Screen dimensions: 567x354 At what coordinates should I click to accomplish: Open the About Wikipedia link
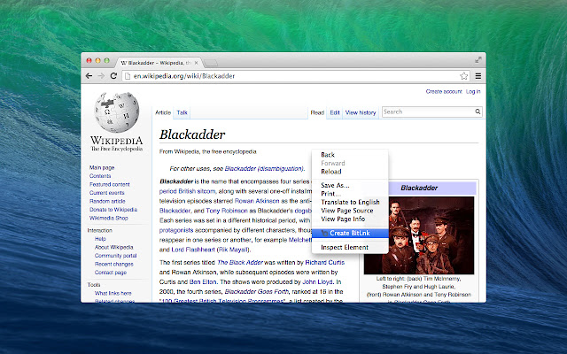coord(114,247)
